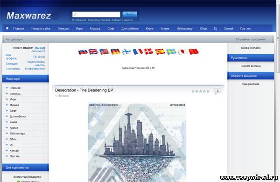Viewport: 280px width, 182px height.
Task: Pick the Spanish flag icon
Action: coord(160,52)
